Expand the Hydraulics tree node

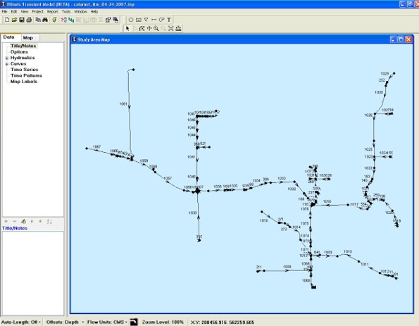(x=7, y=58)
